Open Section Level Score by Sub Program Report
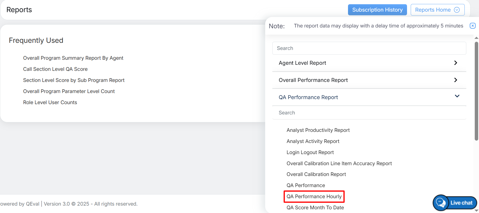Viewport: 479px width, 213px height. point(74,80)
